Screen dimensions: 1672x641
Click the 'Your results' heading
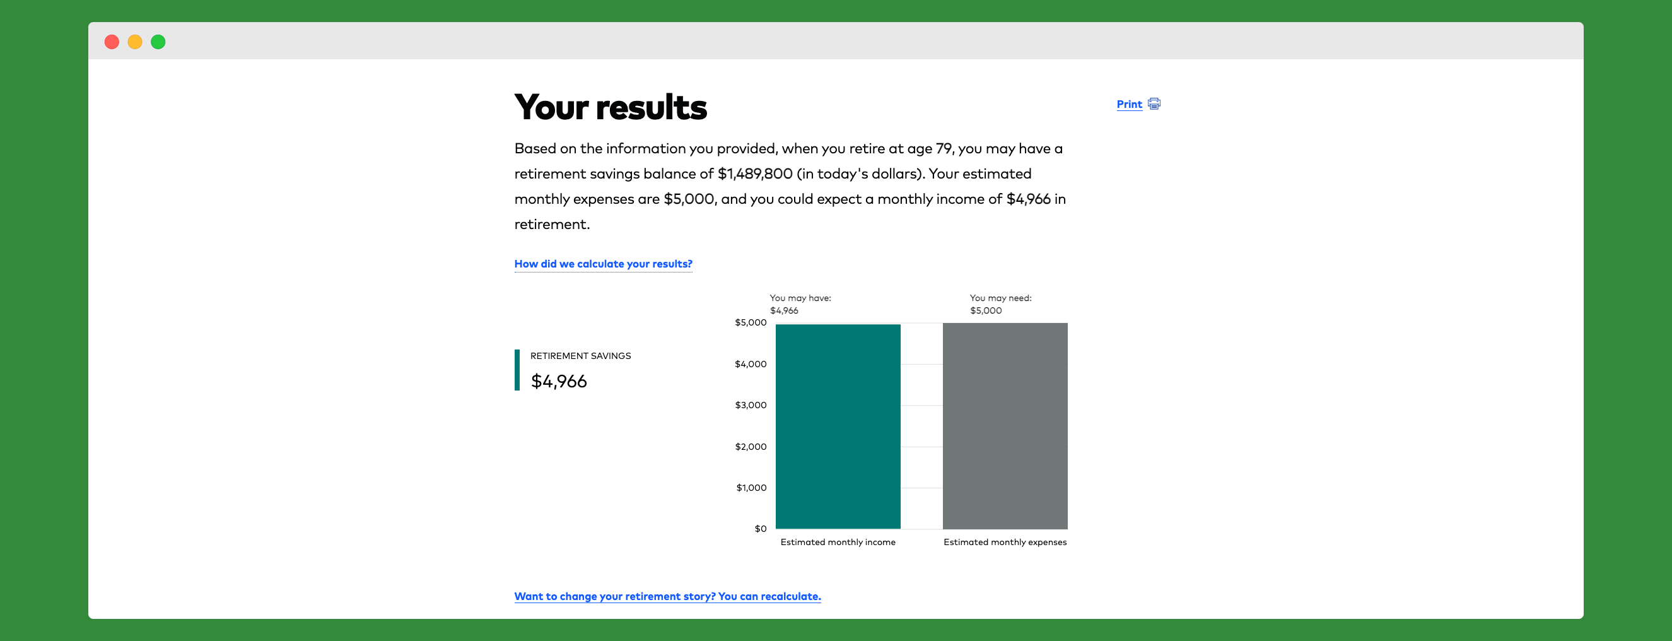pos(610,107)
